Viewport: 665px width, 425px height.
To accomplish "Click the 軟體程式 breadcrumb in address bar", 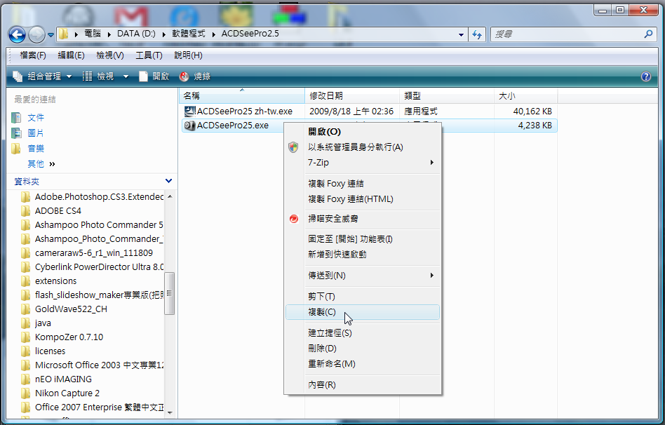I will pyautogui.click(x=188, y=34).
